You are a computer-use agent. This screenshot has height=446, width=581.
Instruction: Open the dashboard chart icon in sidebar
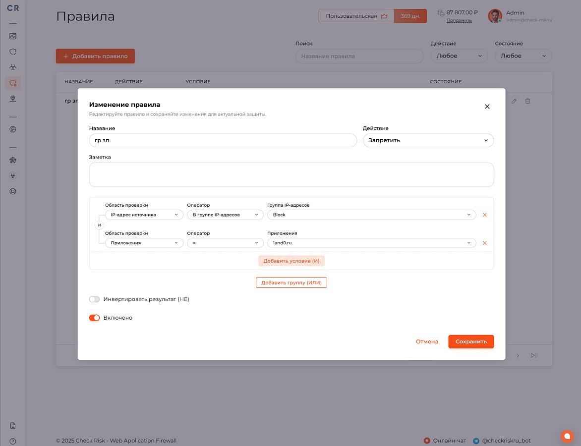click(x=12, y=36)
